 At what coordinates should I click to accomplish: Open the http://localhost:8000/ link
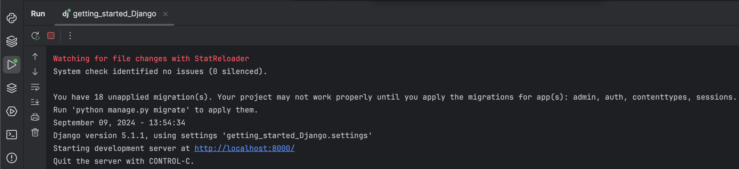pyautogui.click(x=244, y=148)
